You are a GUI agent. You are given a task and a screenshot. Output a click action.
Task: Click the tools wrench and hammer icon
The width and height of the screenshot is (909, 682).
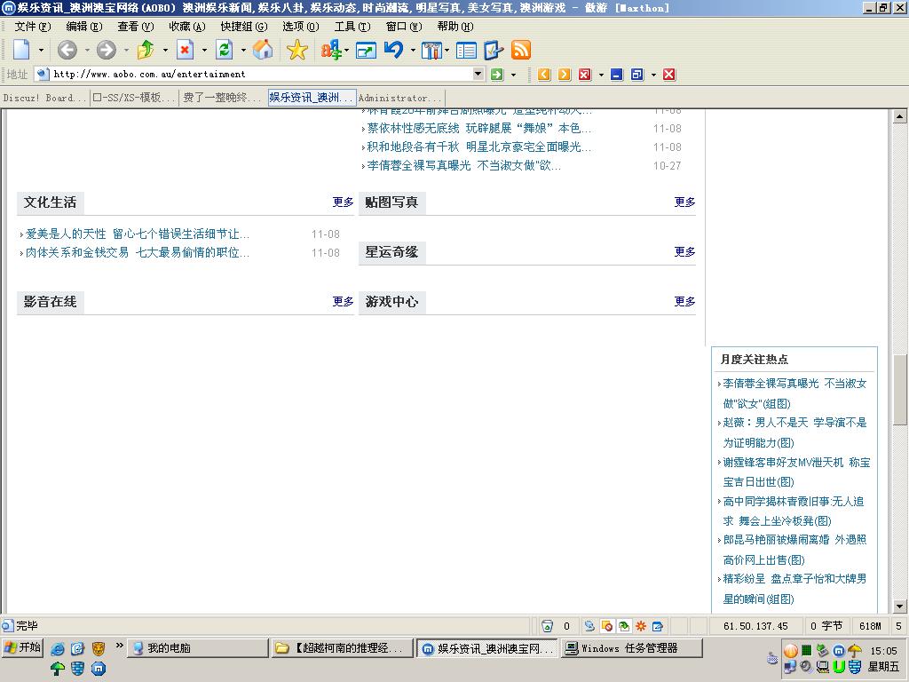pyautogui.click(x=431, y=51)
